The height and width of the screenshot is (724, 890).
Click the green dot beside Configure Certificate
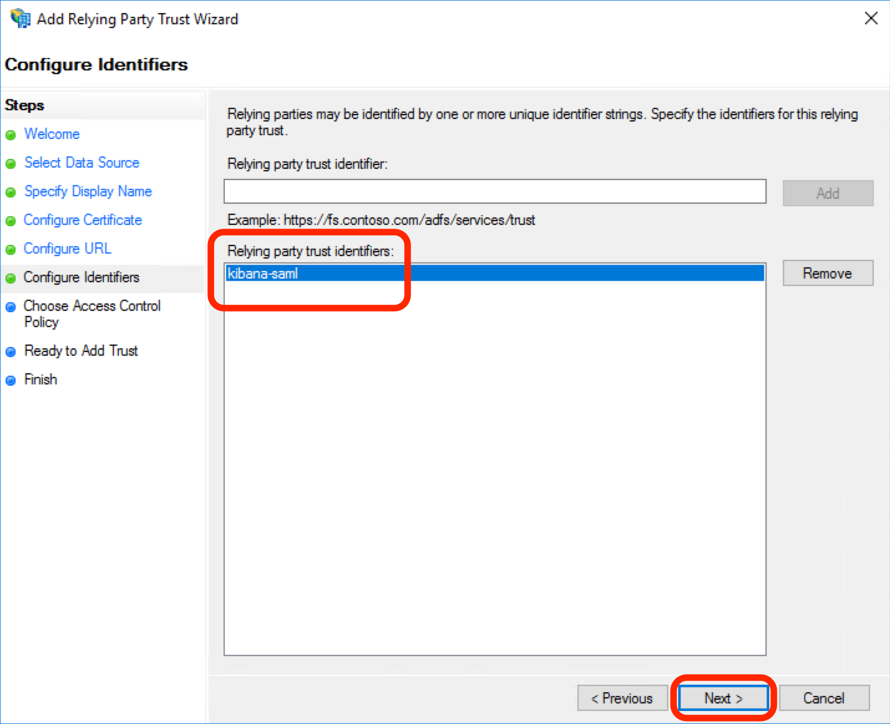pyautogui.click(x=11, y=221)
